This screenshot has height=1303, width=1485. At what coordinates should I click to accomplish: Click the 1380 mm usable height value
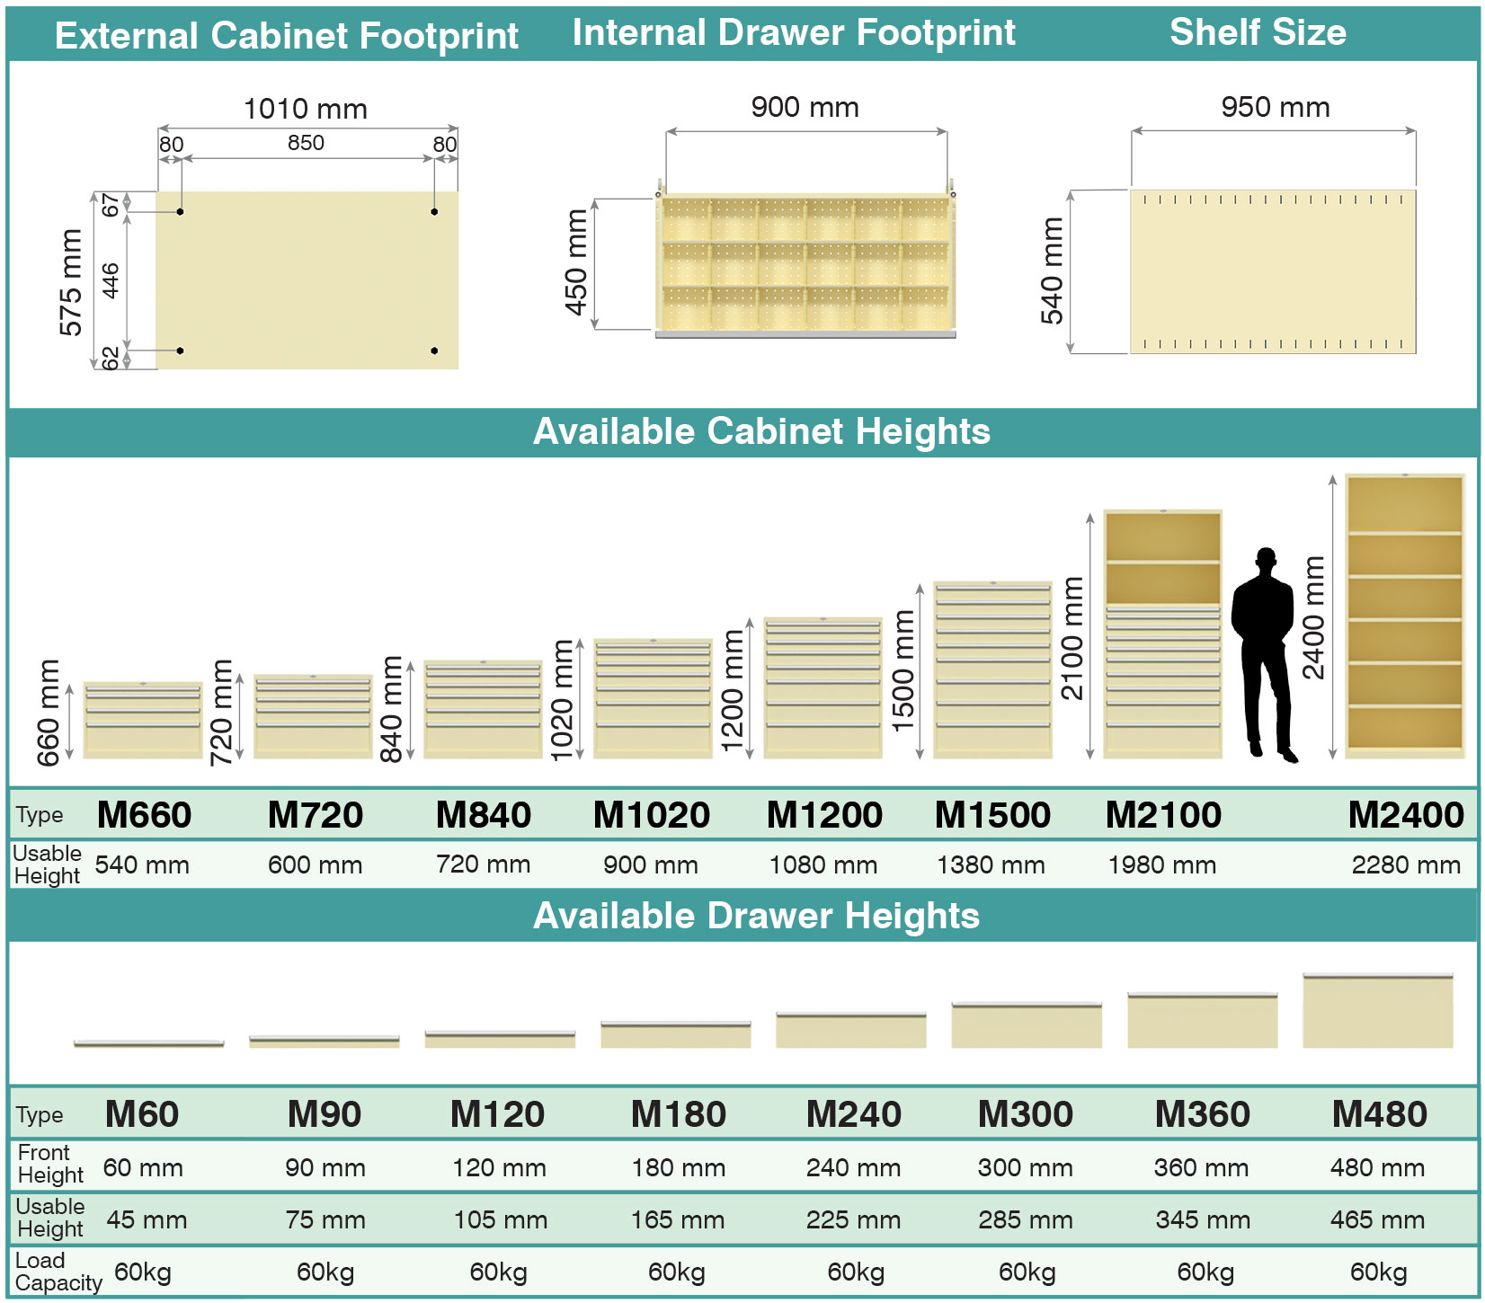tap(991, 865)
